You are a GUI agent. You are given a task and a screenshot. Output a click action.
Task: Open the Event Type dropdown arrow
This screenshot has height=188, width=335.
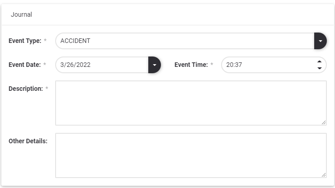320,41
